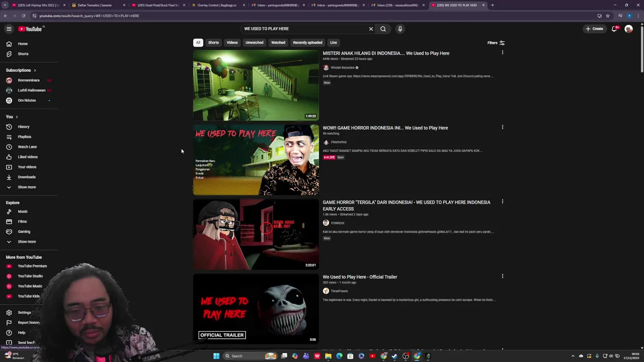Click the Create button
The width and height of the screenshot is (644, 362).
point(594,29)
